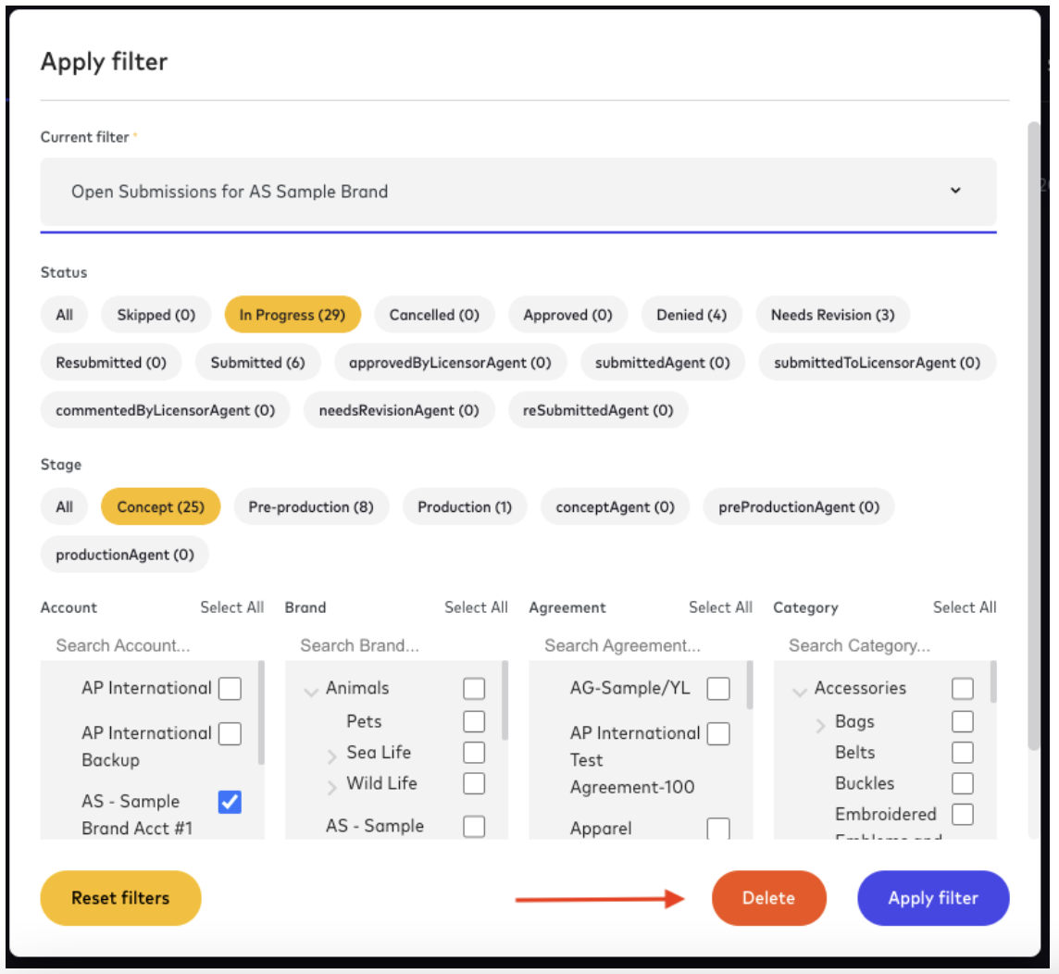Click Reset filters
Viewport: 1059px width, 974px height.
click(119, 897)
